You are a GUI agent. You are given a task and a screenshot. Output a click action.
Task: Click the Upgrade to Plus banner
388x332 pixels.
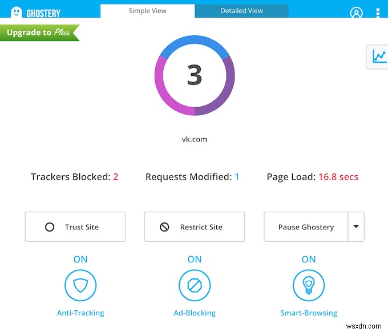(39, 33)
